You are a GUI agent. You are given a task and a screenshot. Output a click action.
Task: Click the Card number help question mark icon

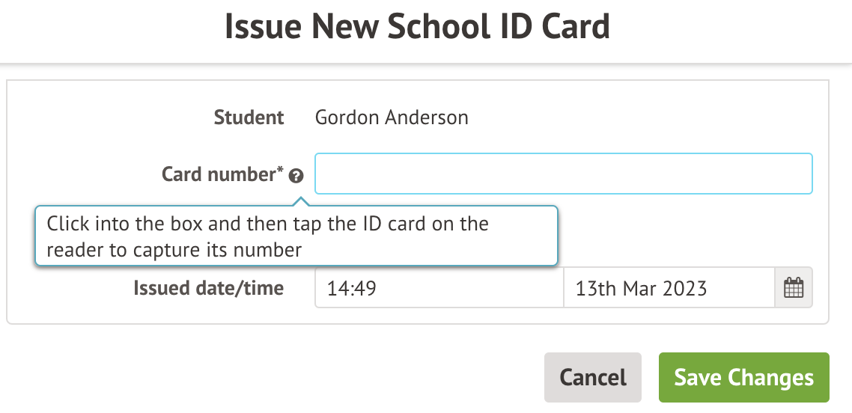(x=296, y=176)
